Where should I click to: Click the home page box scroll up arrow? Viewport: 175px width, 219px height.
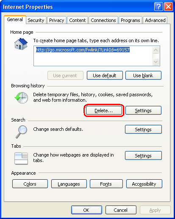tap(156, 50)
